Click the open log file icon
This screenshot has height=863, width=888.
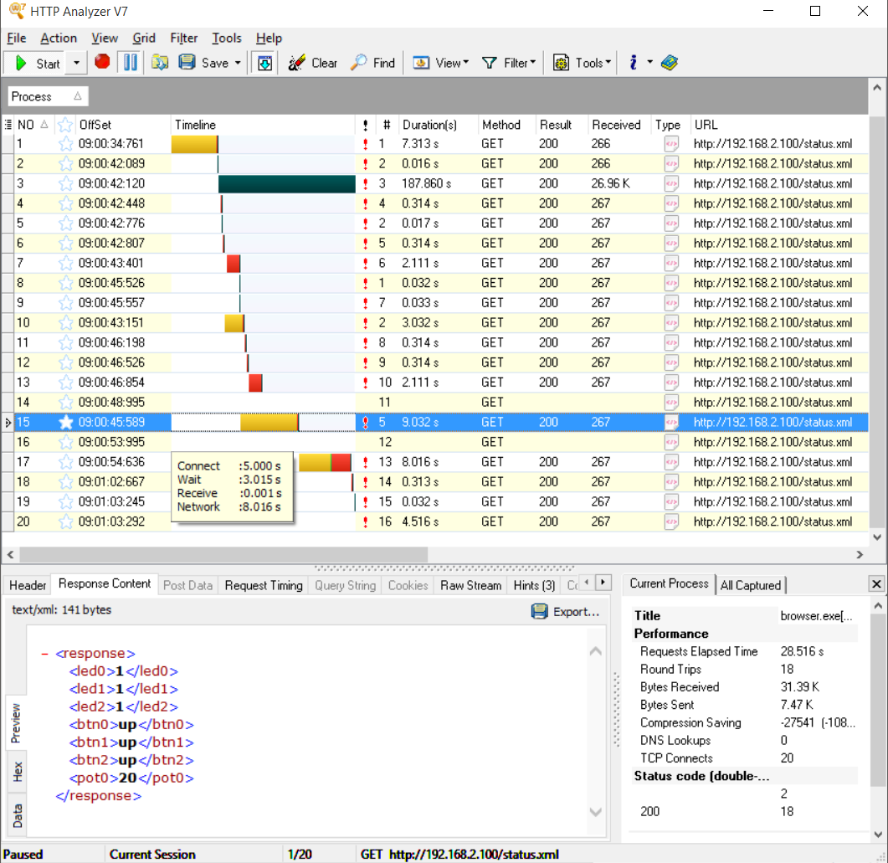pos(160,62)
